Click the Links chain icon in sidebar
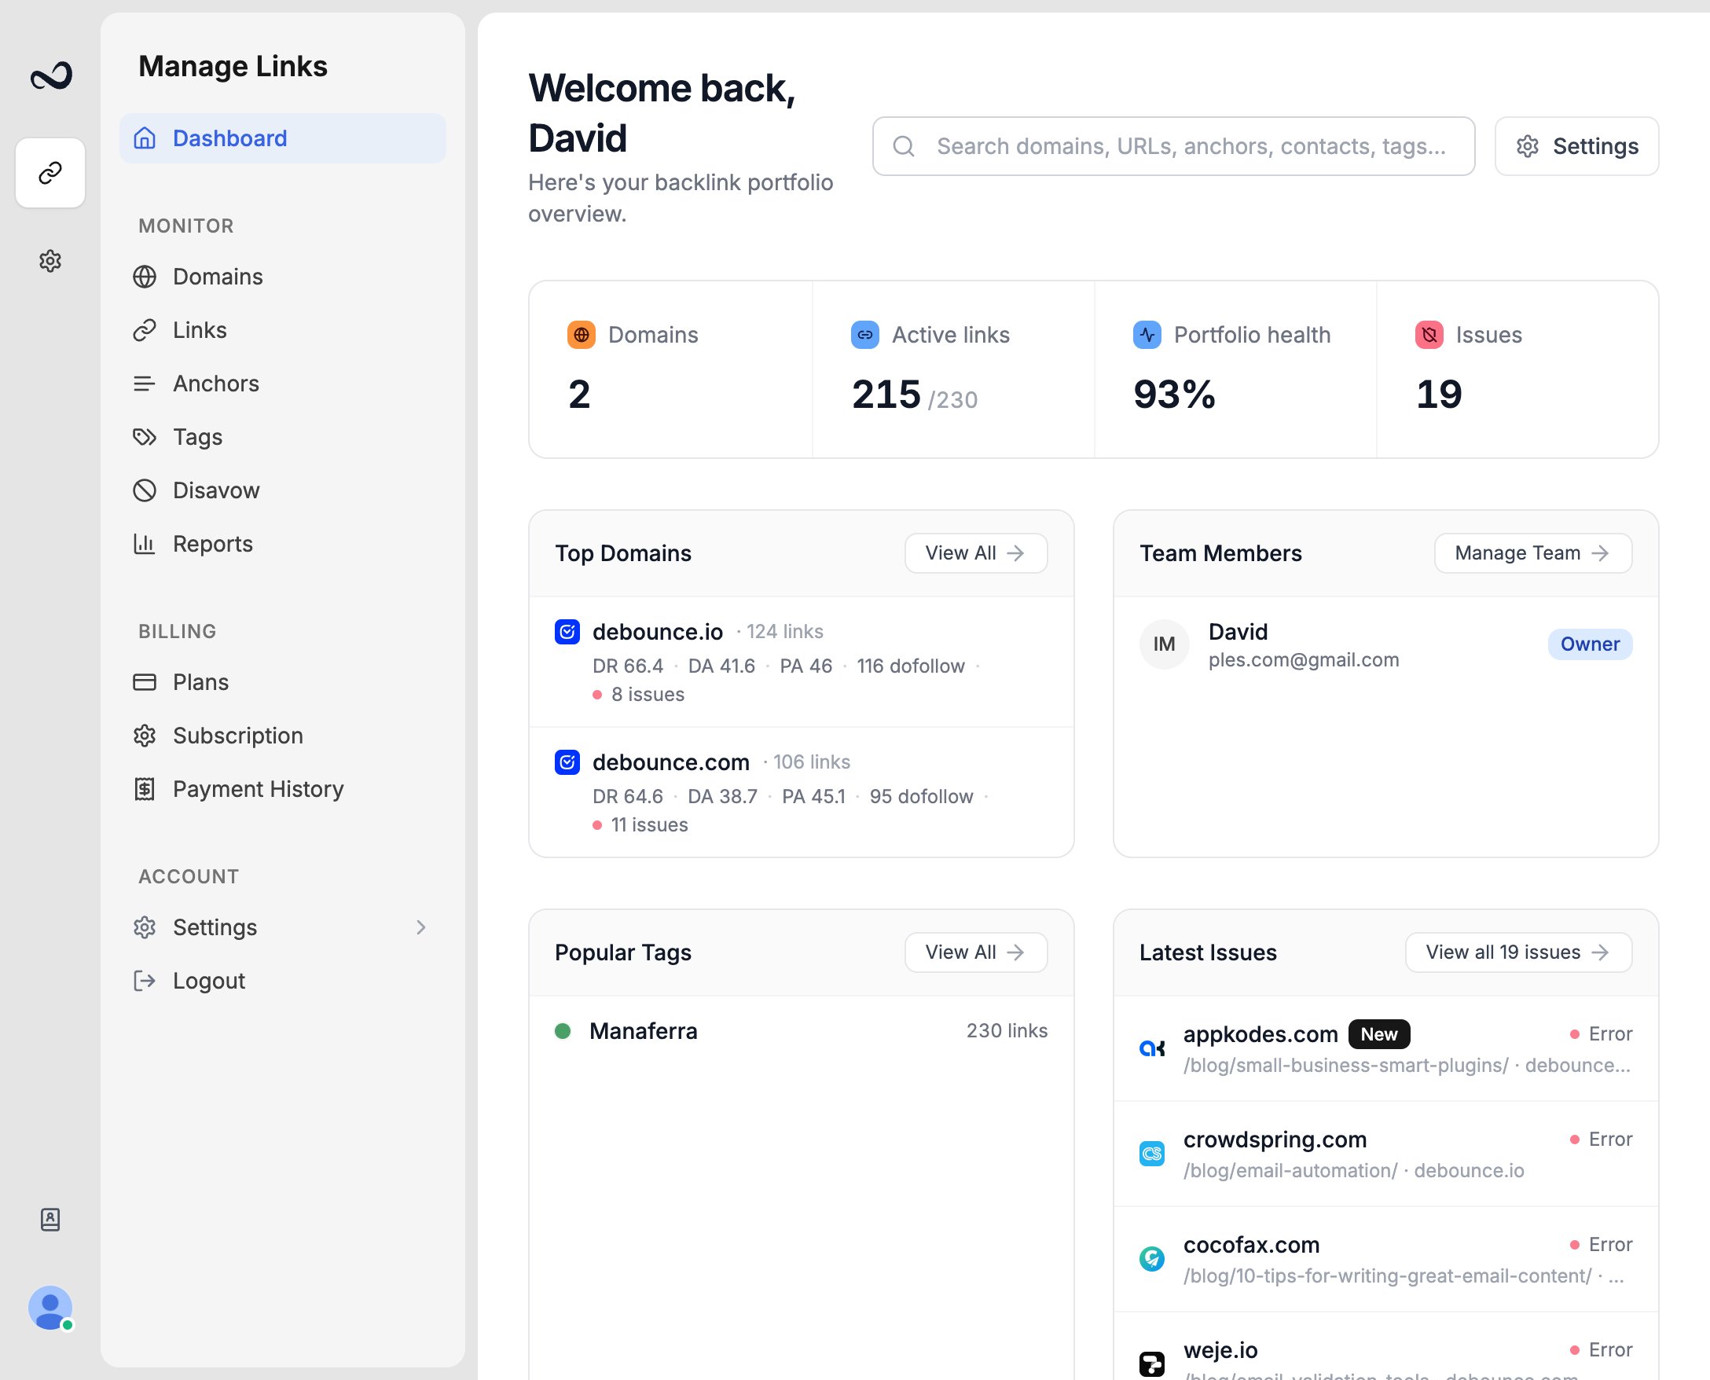The height and width of the screenshot is (1380, 1710). point(145,330)
